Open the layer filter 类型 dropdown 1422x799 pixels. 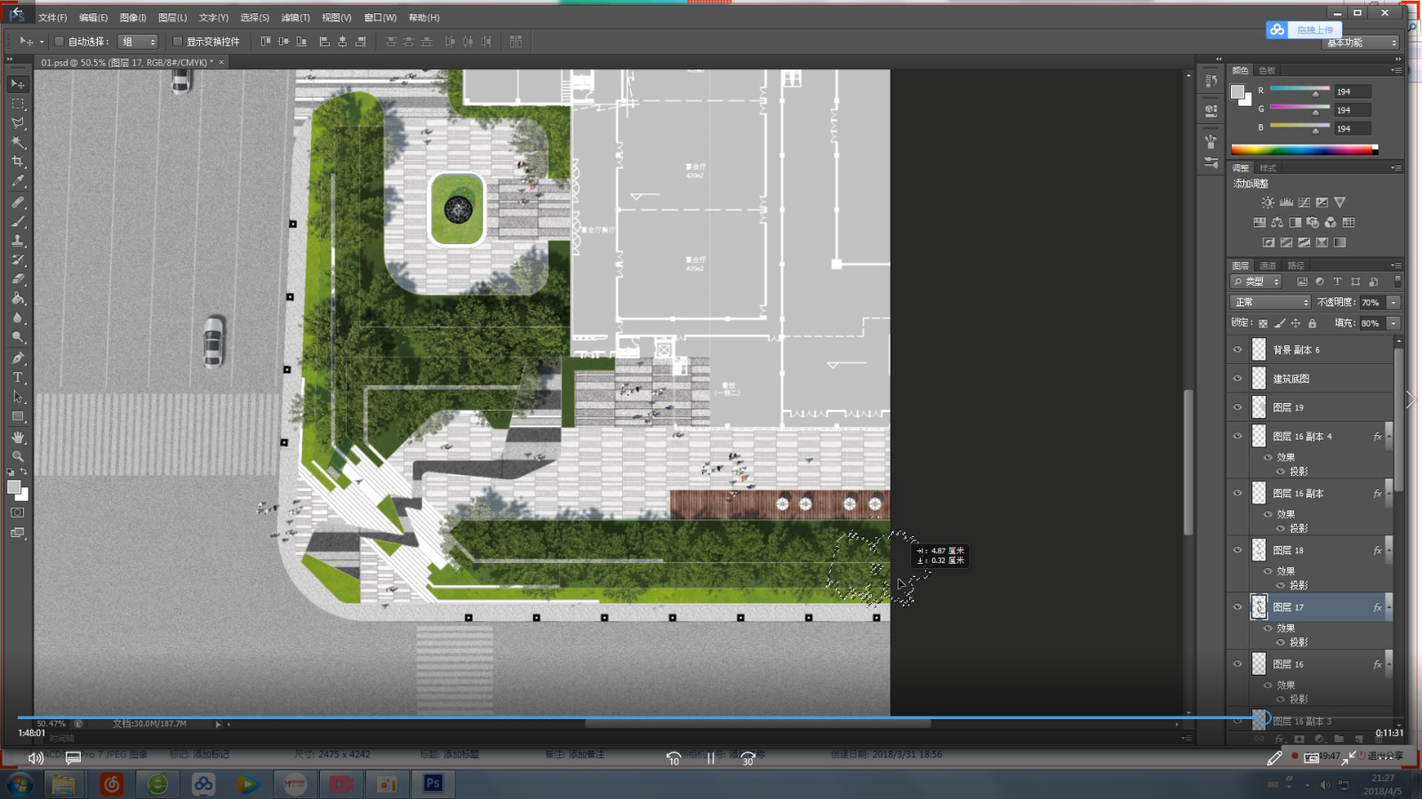tap(1256, 281)
